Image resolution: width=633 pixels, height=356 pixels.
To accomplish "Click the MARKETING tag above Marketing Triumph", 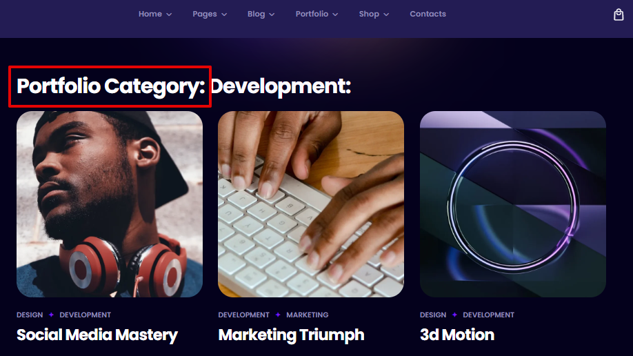I will tap(308, 315).
